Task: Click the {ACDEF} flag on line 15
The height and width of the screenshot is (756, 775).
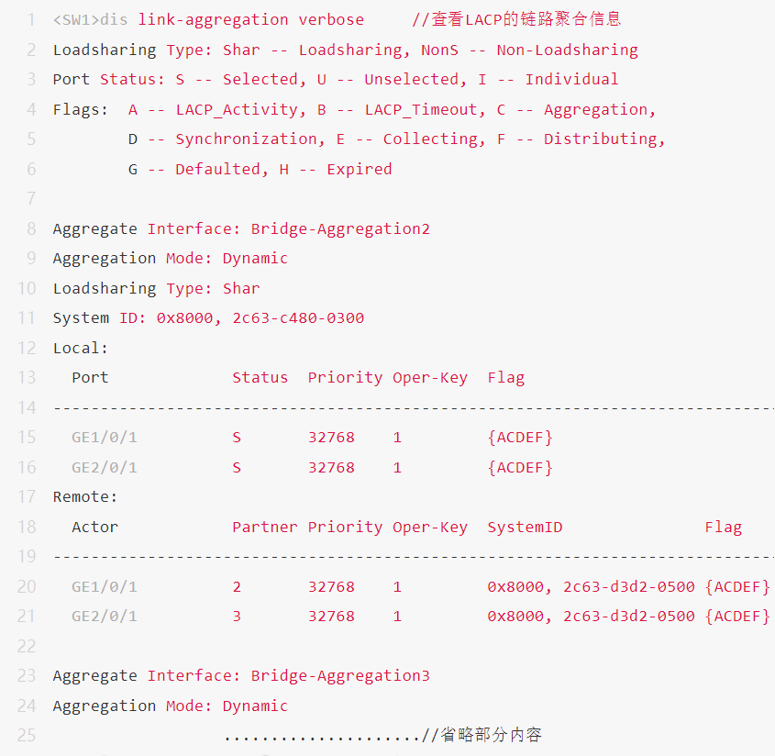Action: 520,438
